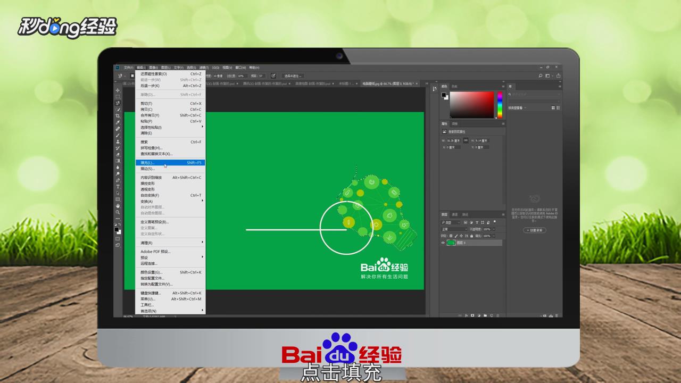This screenshot has width=681, height=383.
Task: Click the 创建新库 button in Libraries
Action: click(535, 230)
